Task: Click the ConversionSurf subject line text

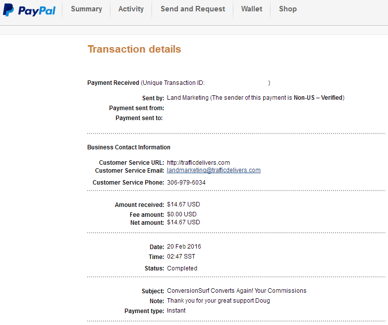Action: click(236, 291)
